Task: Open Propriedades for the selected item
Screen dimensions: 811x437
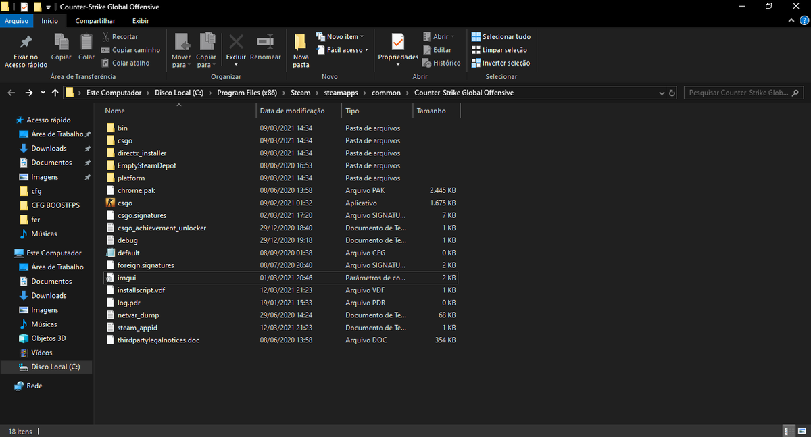Action: (398, 51)
